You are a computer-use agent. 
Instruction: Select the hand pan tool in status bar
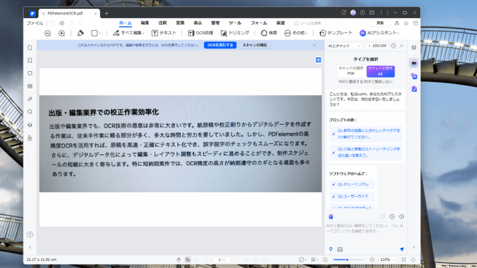[178, 260]
